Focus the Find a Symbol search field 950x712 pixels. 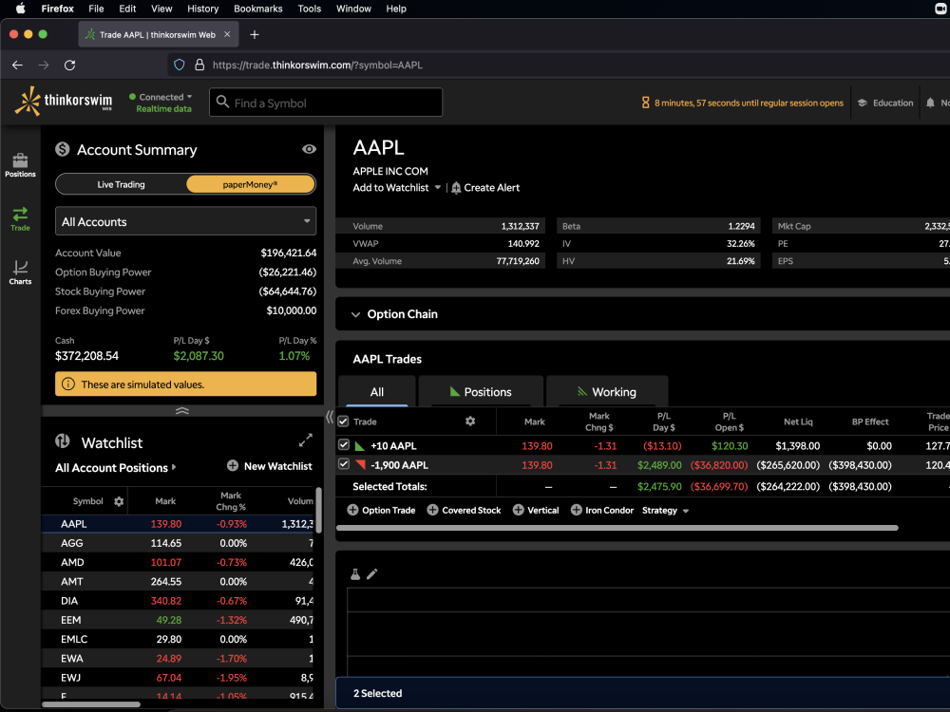tap(326, 103)
